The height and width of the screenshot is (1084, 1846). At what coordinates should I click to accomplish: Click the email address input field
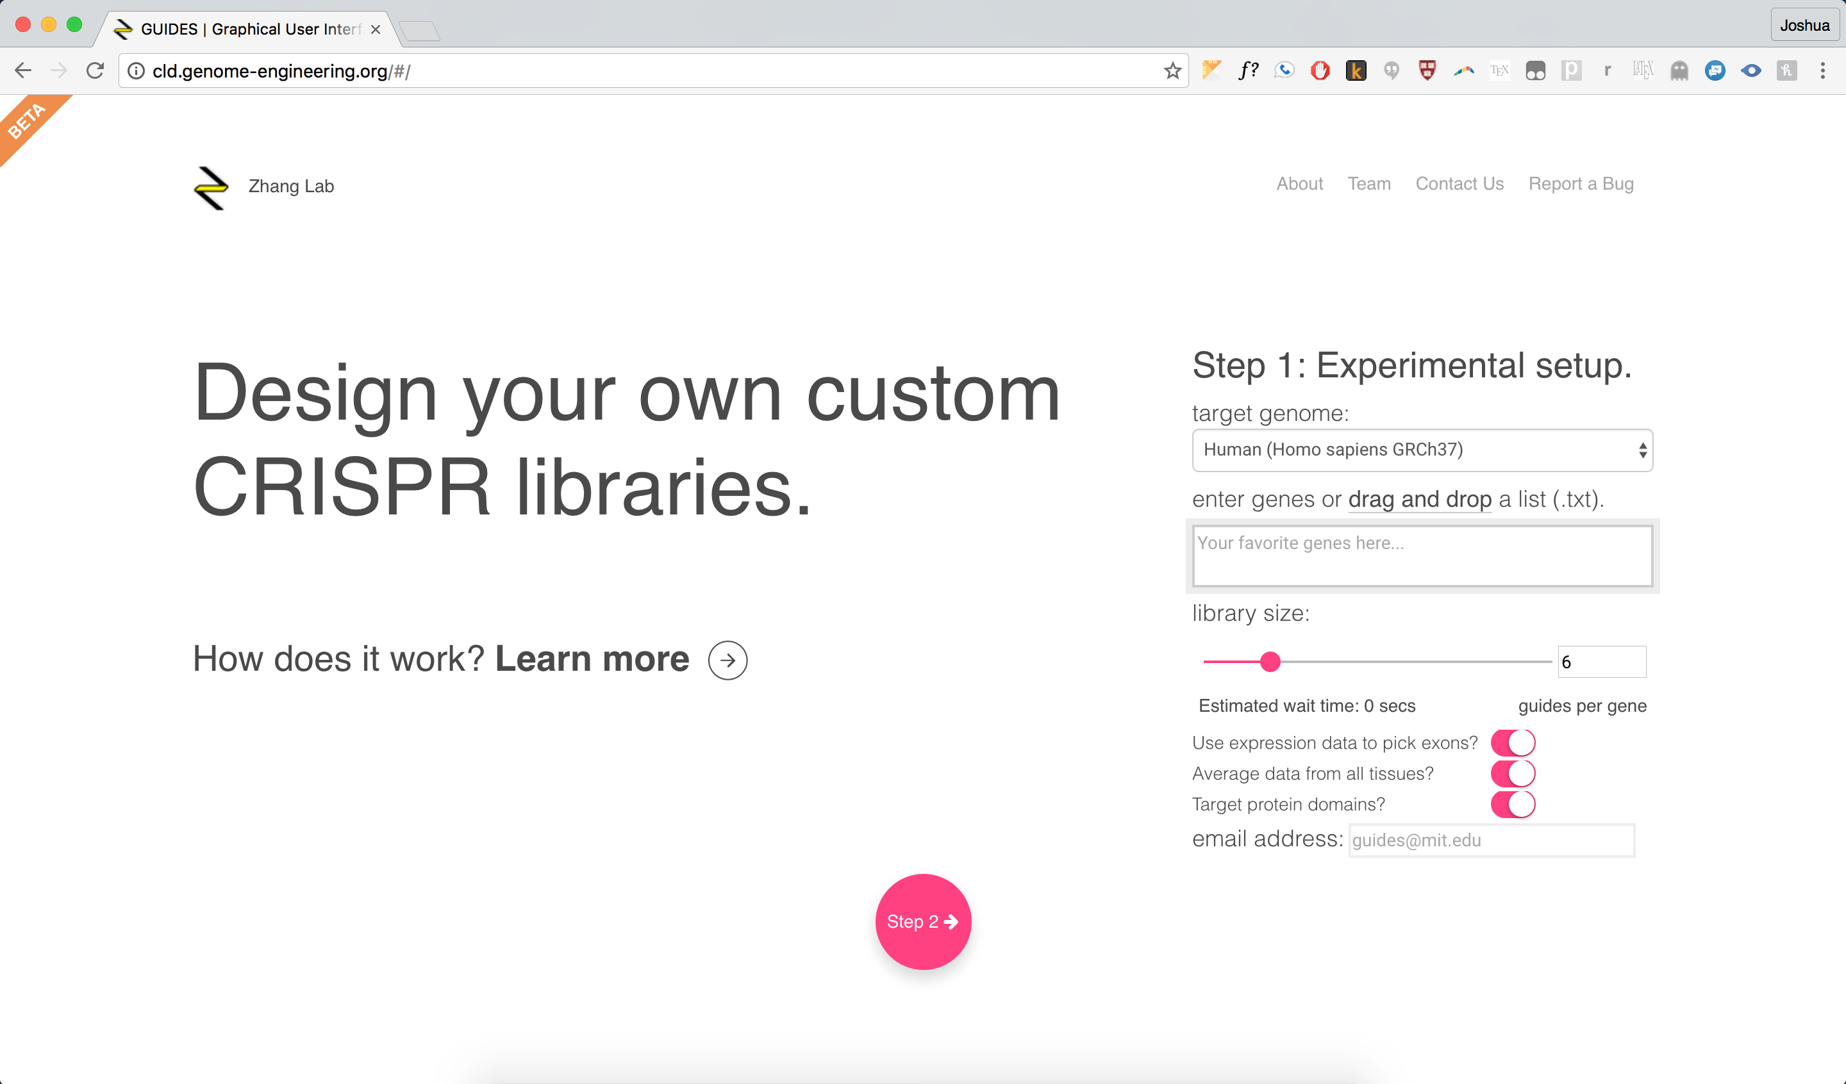click(x=1492, y=840)
